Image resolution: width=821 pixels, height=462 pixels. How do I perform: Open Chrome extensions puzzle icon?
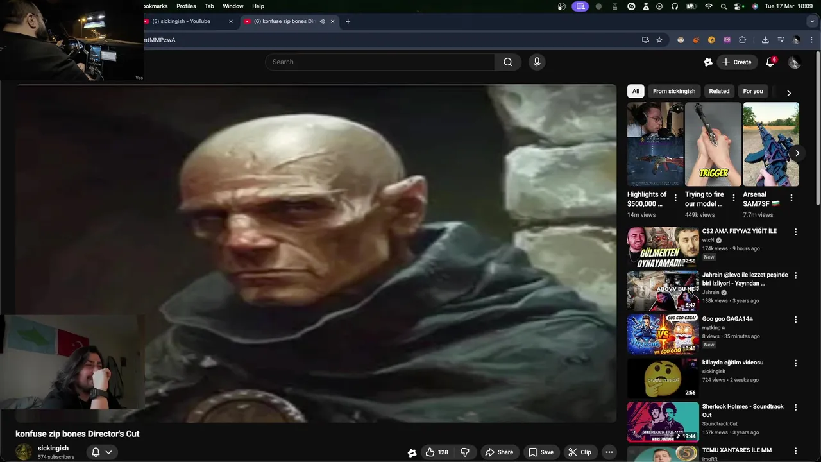(742, 40)
